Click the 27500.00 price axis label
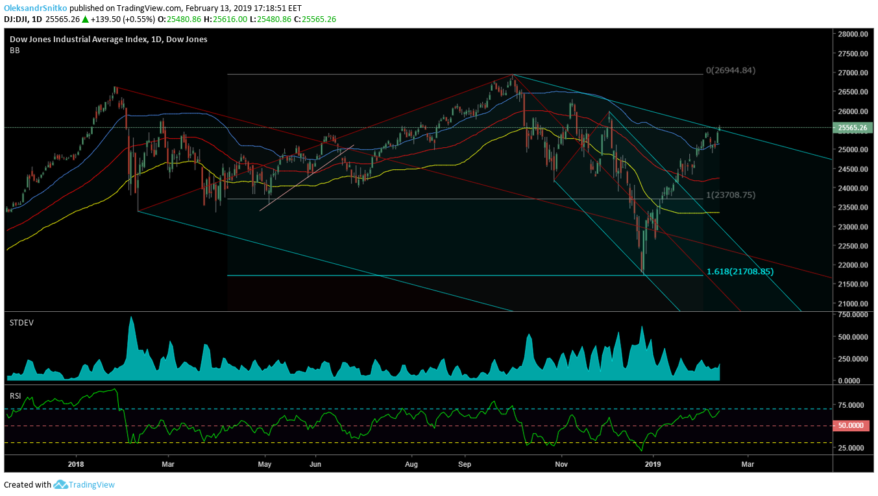Viewport: 878px width, 496px height. [x=853, y=54]
